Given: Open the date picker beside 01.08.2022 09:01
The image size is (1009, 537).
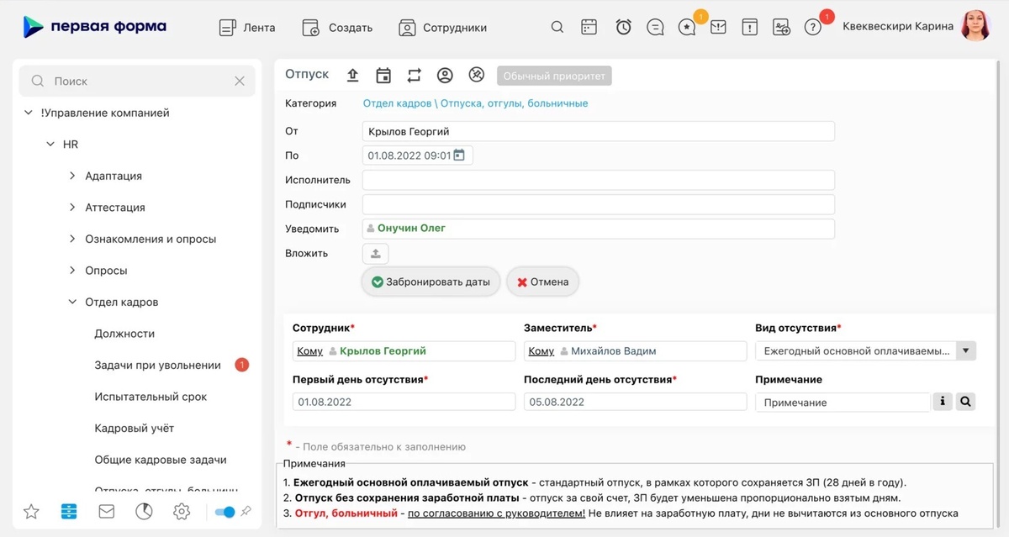Looking at the screenshot, I should click(459, 155).
